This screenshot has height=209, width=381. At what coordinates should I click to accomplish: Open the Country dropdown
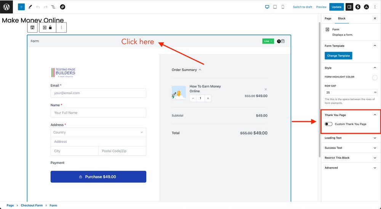coord(98,132)
